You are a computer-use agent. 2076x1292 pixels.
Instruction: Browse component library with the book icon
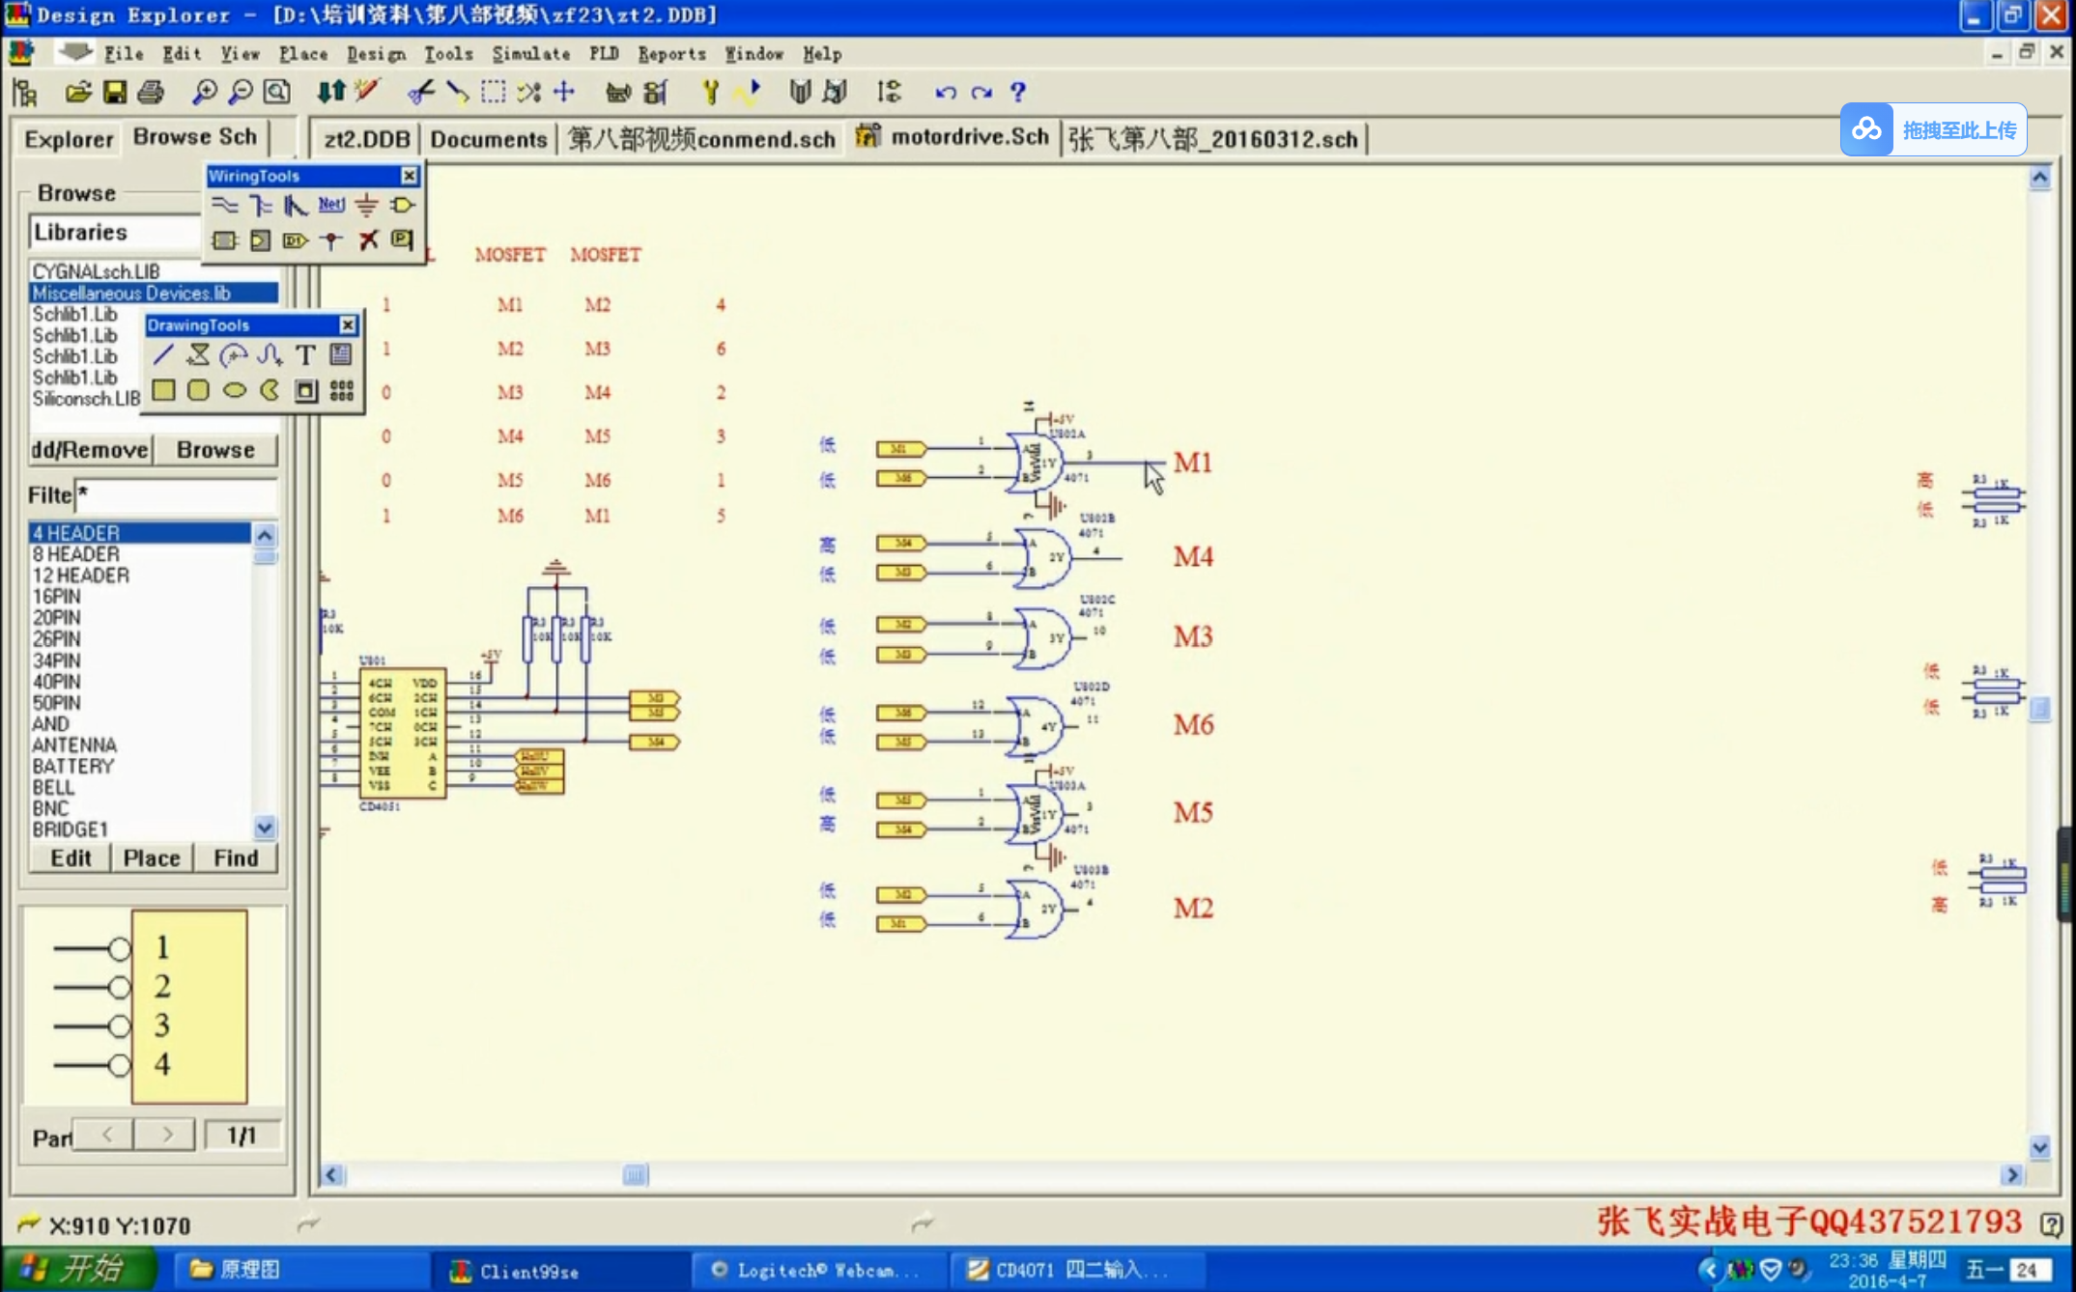[x=799, y=93]
